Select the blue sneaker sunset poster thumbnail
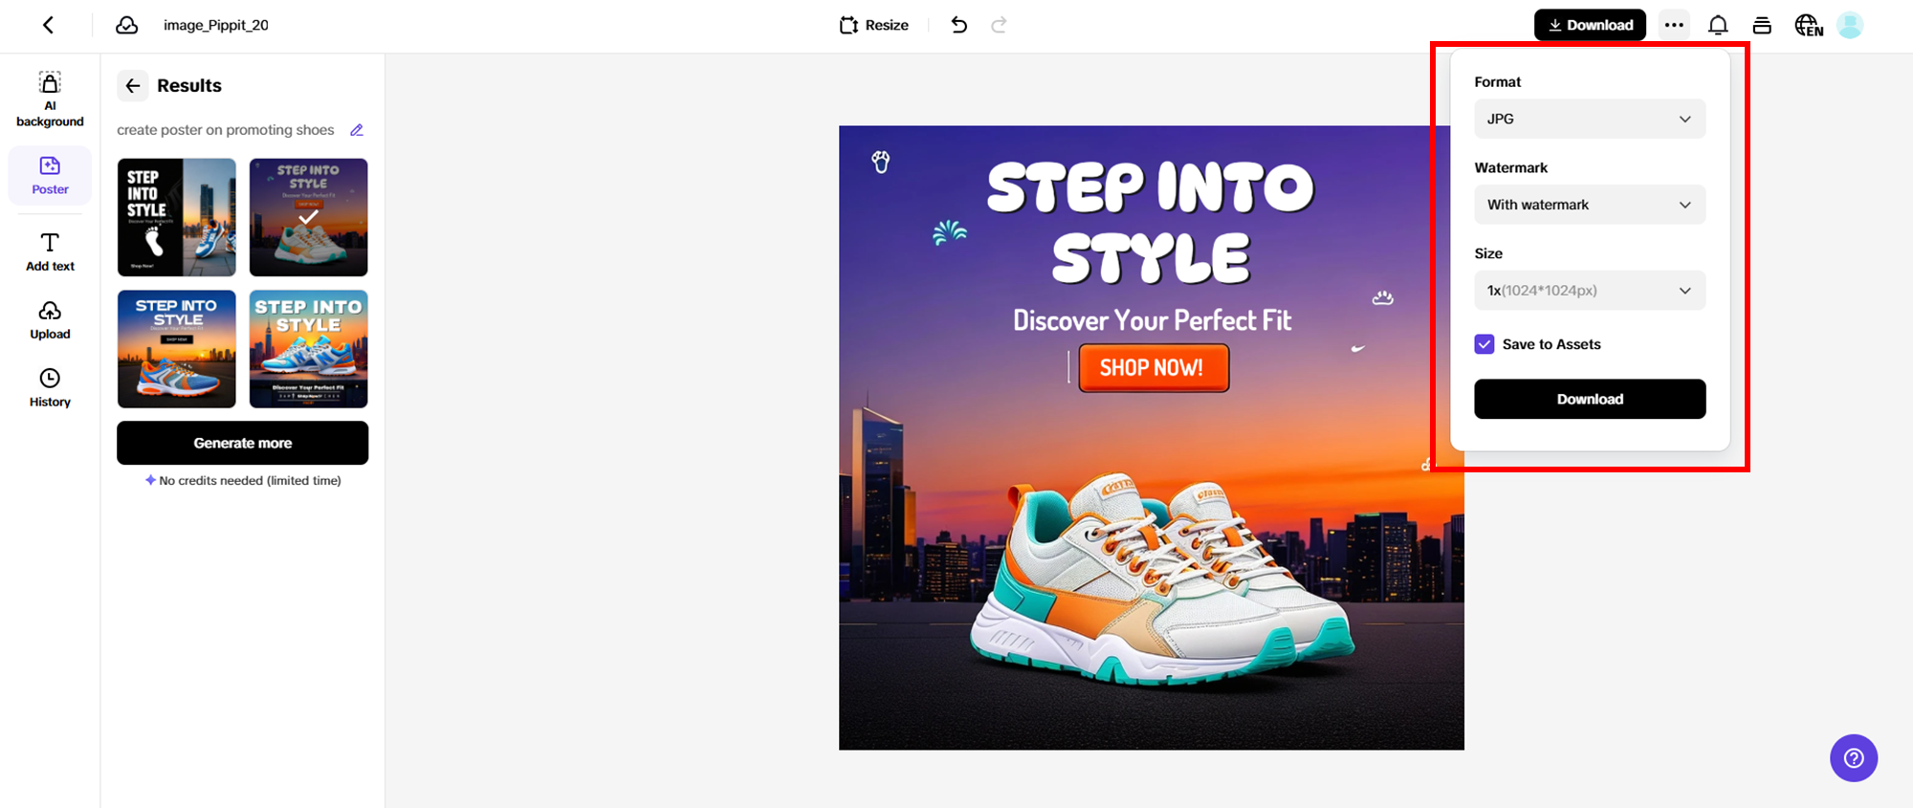Viewport: 1913px width, 808px height. (x=176, y=349)
